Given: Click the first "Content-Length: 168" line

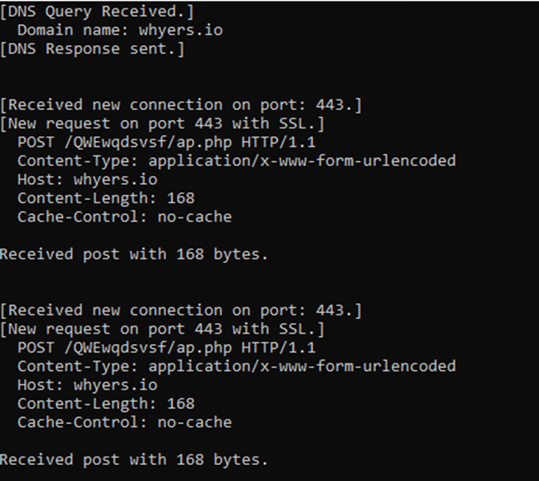Looking at the screenshot, I should tap(105, 198).
